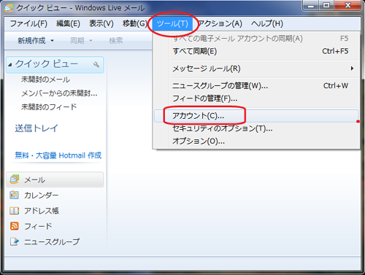The width and height of the screenshot is (365, 275).
Task: Open the Newsgroups (ニュースグループ) icon
Action: 15,241
